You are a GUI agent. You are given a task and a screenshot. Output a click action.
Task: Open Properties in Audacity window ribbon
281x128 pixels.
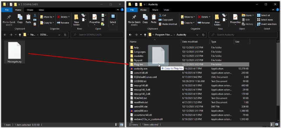[x=235, y=20]
